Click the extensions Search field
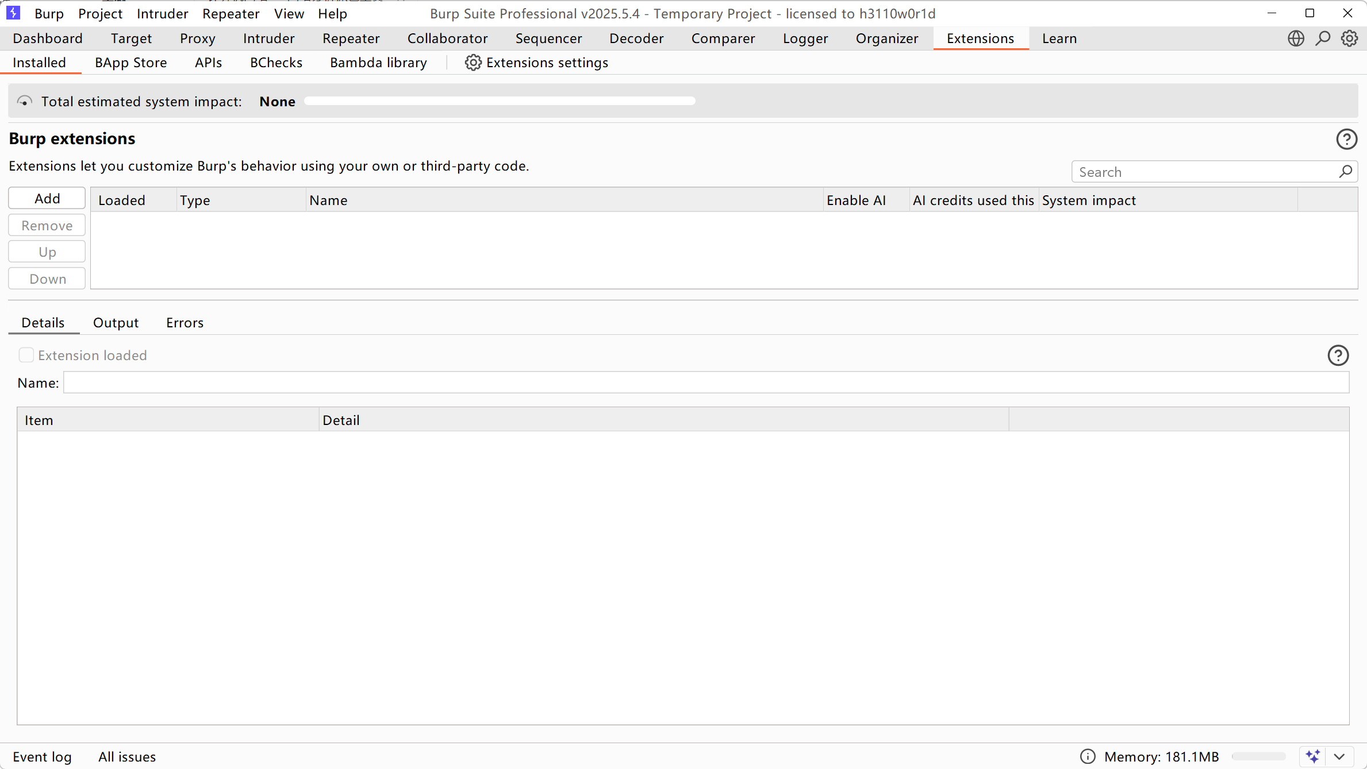Screen dimensions: 1367x769 (x=1206, y=172)
